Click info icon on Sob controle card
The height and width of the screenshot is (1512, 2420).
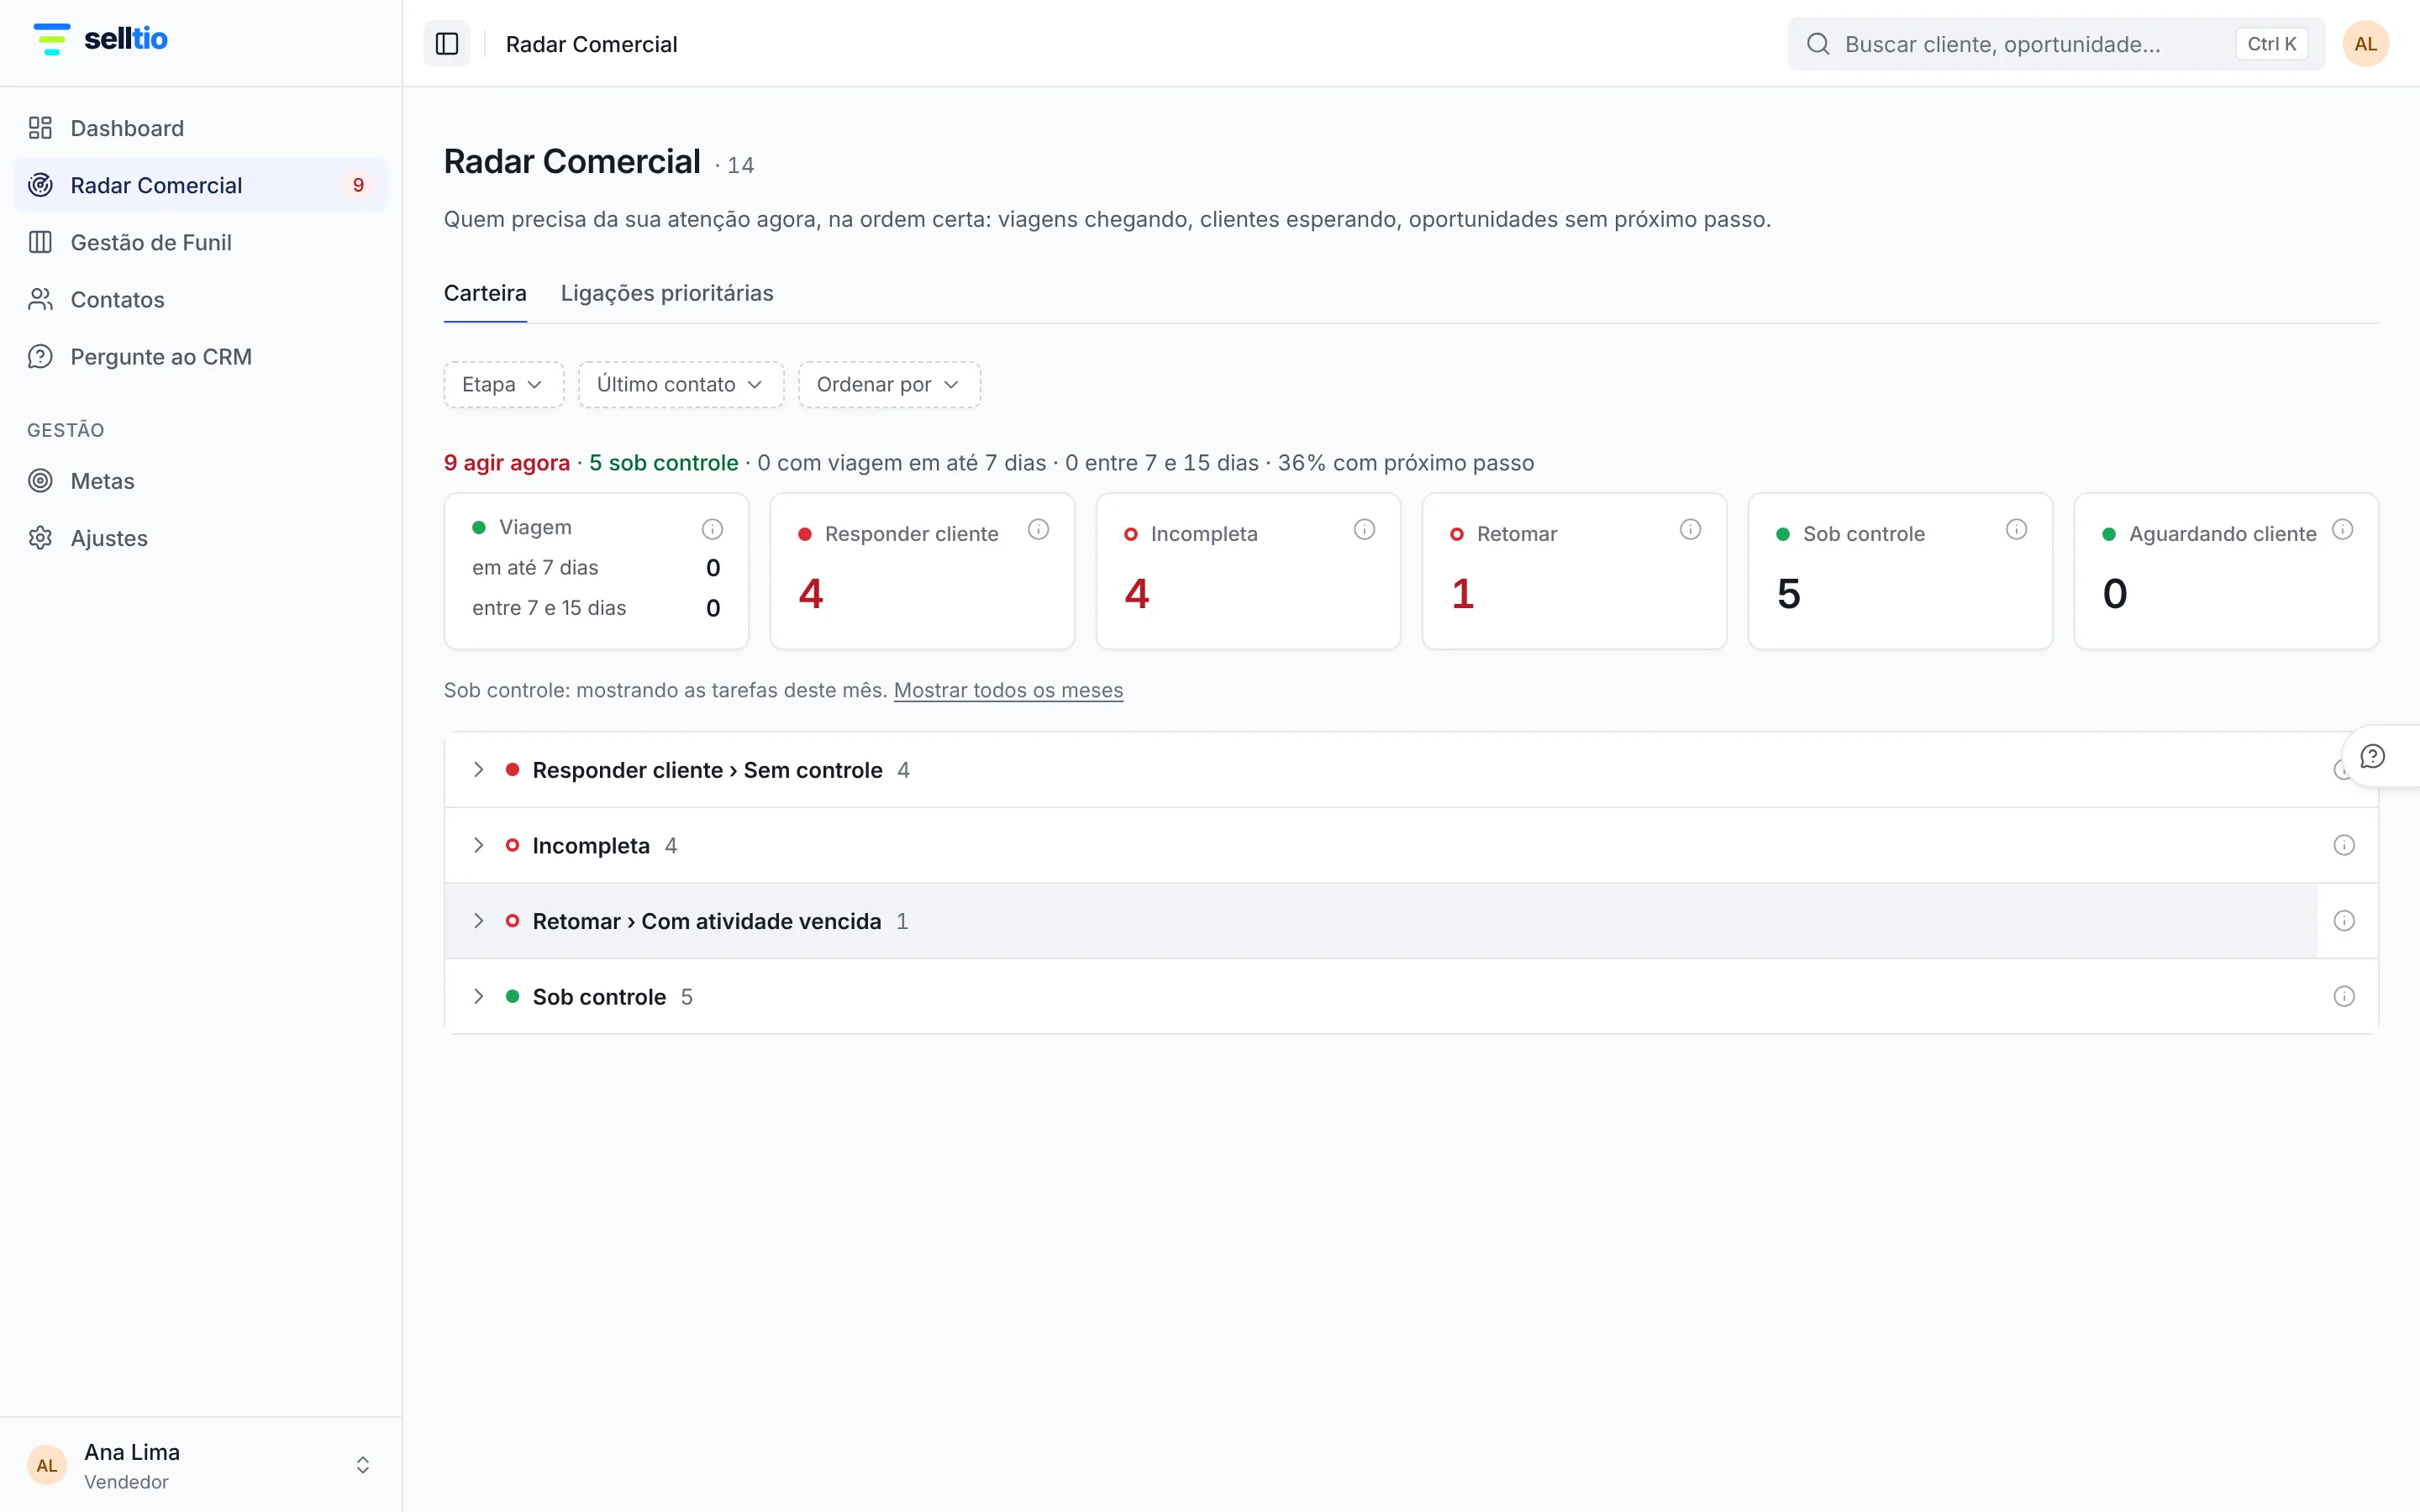[2016, 529]
